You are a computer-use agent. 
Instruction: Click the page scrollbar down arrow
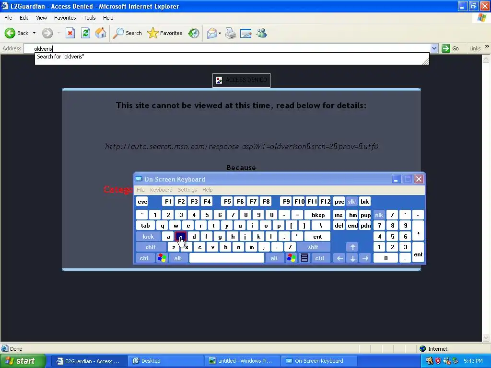pyautogui.click(x=486, y=338)
